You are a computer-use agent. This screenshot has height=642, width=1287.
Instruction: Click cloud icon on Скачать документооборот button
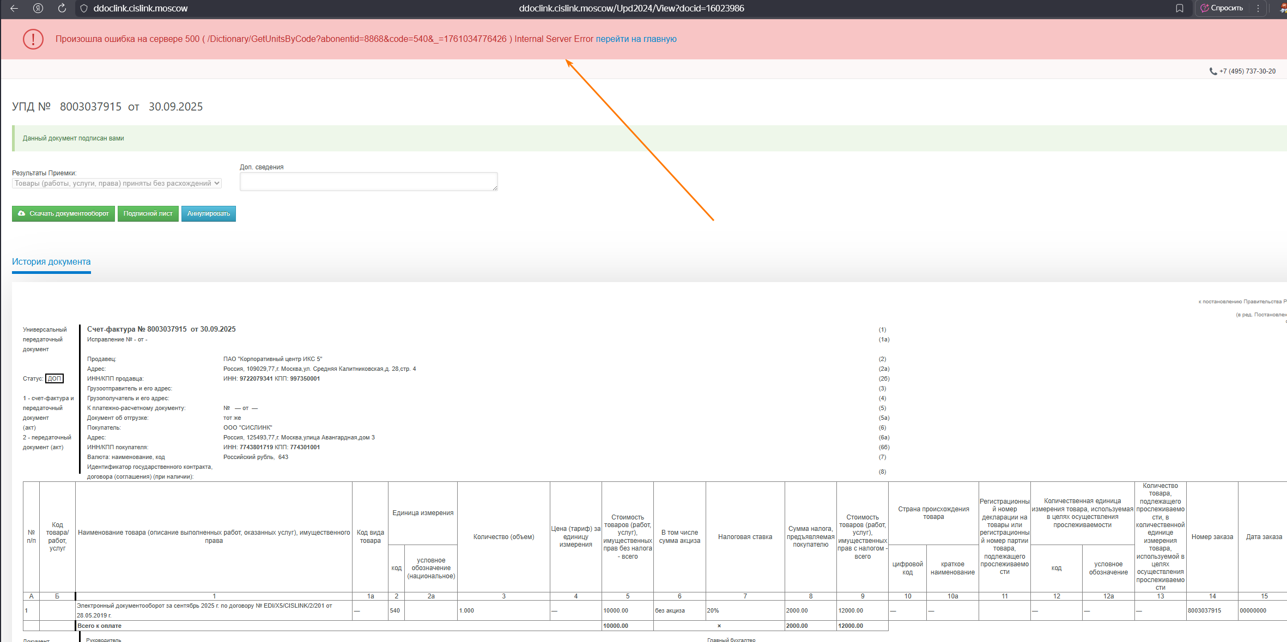22,213
